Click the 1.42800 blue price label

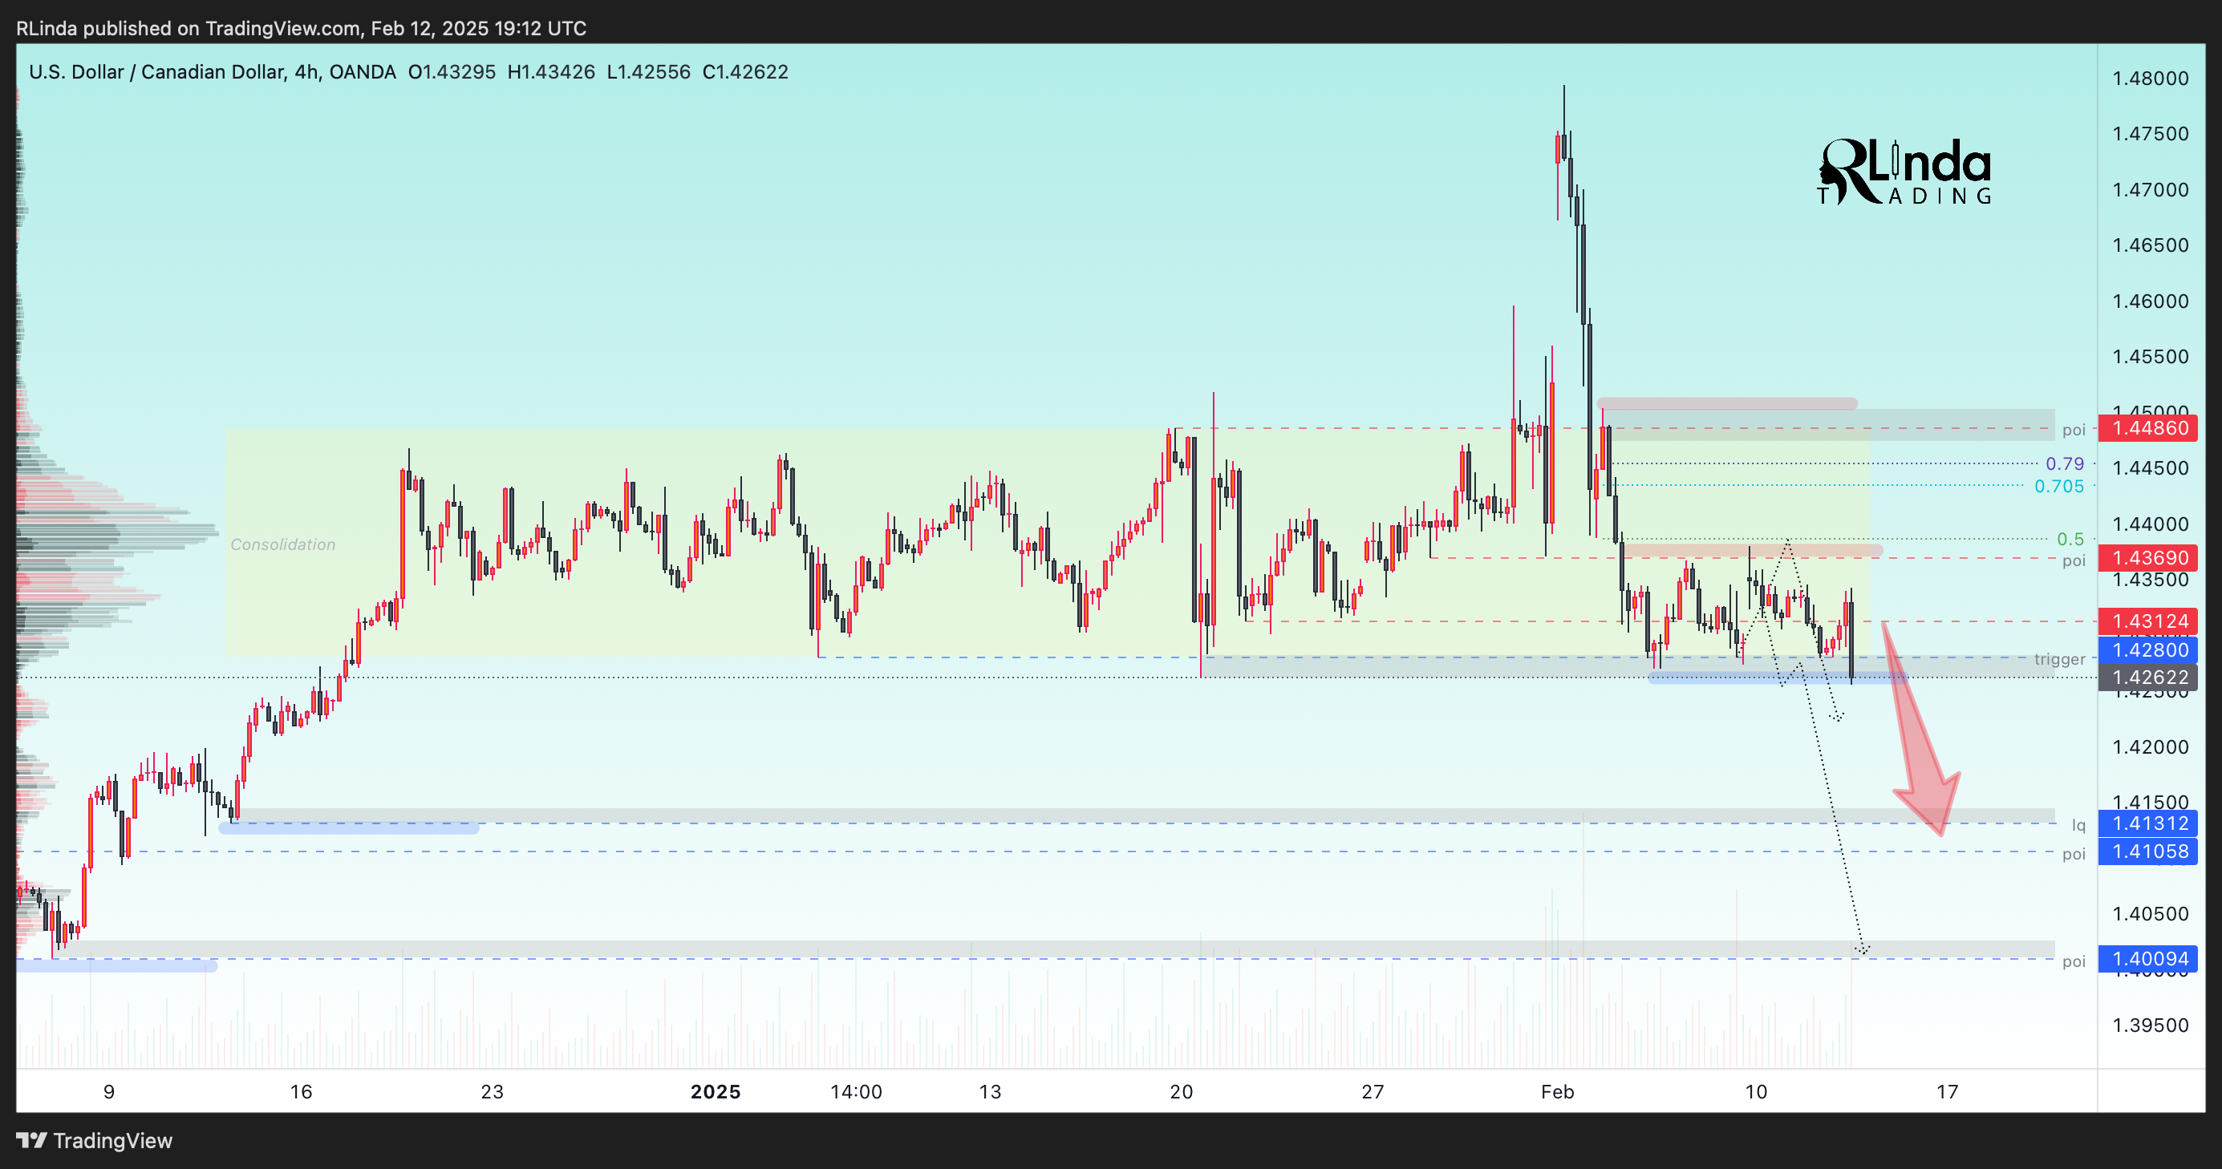click(2149, 649)
